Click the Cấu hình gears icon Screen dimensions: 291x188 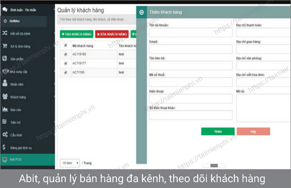5,134
